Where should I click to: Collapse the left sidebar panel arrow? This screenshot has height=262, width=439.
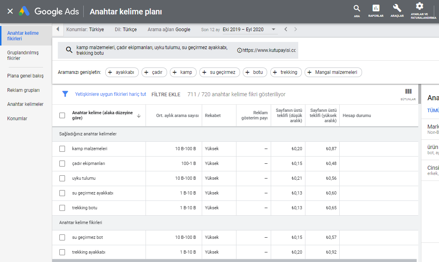57,29
